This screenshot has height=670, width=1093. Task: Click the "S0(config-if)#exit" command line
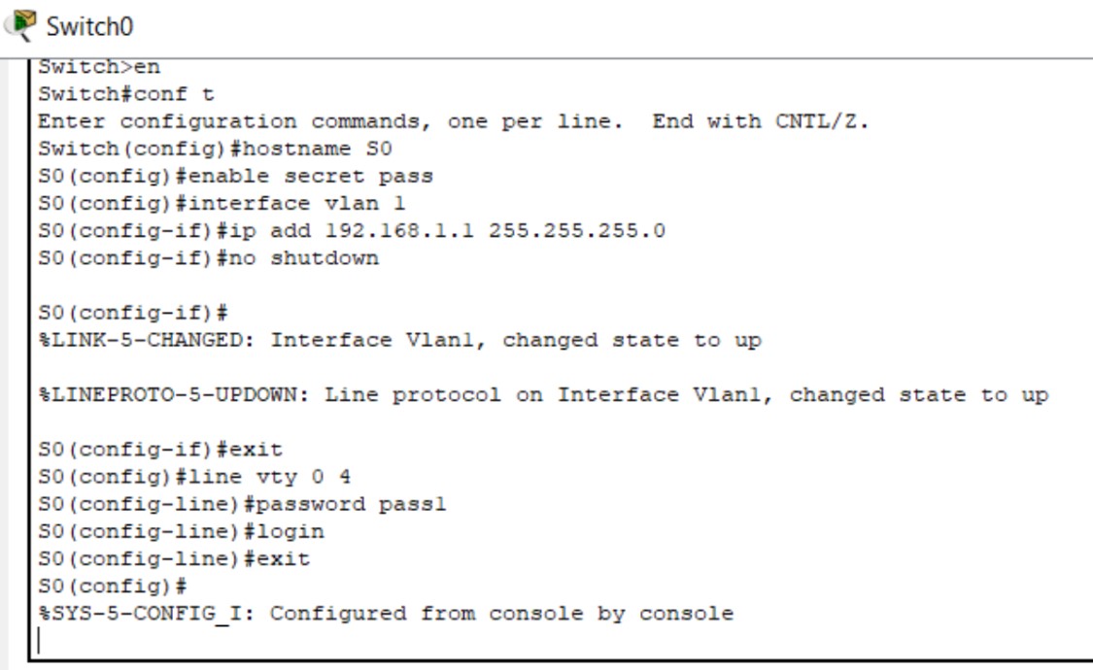click(160, 450)
